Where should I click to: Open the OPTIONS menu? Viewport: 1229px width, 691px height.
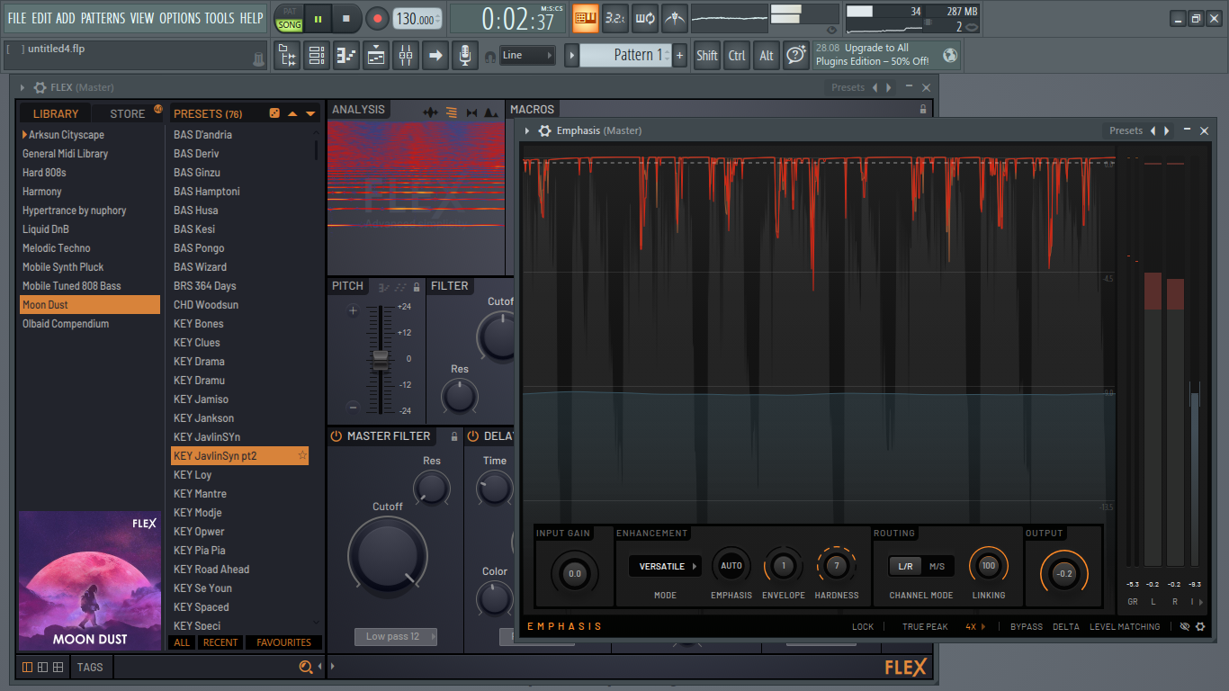pyautogui.click(x=180, y=18)
